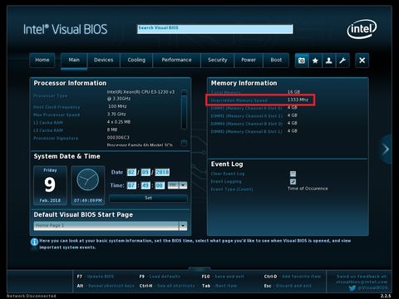Open the Cooling tab
Image resolution: width=399 pixels, height=299 pixels.
tap(136, 60)
